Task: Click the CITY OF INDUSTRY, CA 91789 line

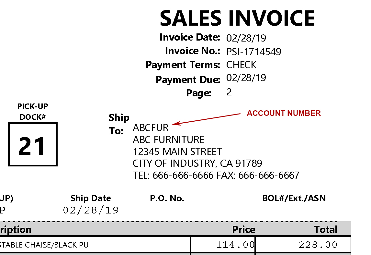Action: click(197, 163)
